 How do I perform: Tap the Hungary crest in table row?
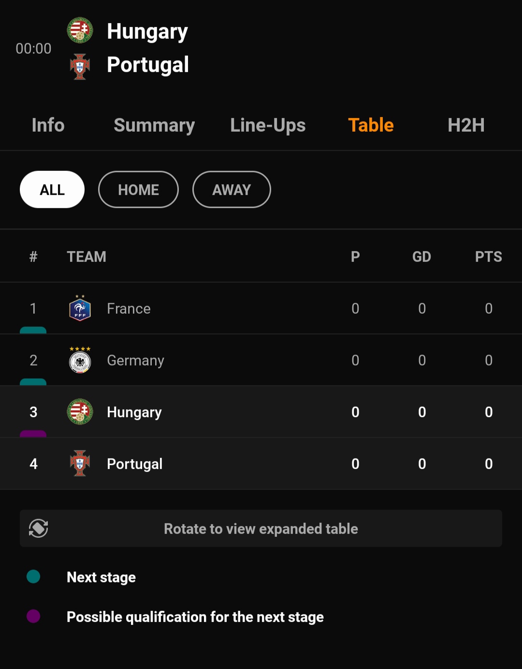point(80,411)
